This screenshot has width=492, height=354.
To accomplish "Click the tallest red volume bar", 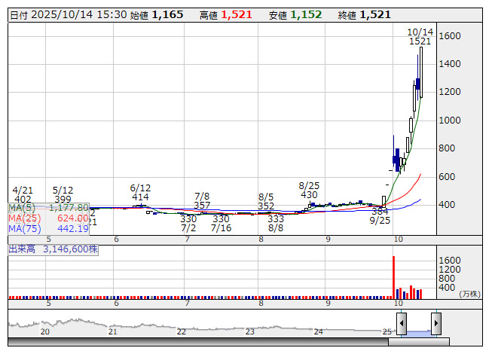I will pos(393,276).
